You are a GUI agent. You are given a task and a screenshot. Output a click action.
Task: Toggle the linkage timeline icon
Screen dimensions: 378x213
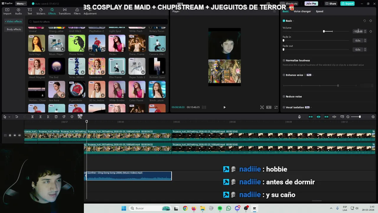[326, 117]
